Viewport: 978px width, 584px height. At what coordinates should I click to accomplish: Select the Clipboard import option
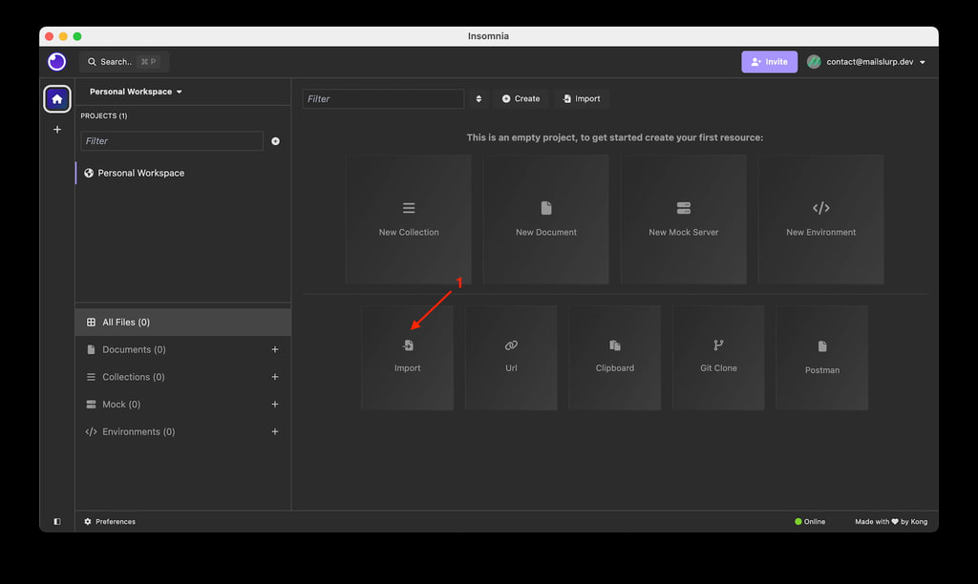(615, 358)
